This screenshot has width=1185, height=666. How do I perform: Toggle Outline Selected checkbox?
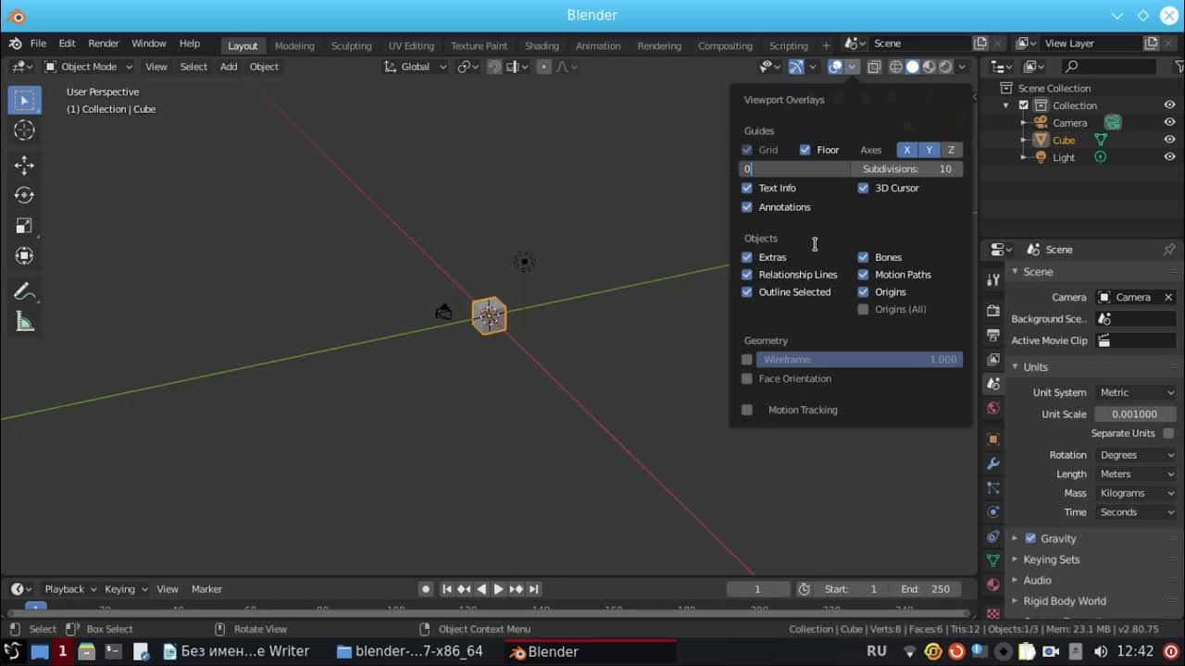[747, 292]
